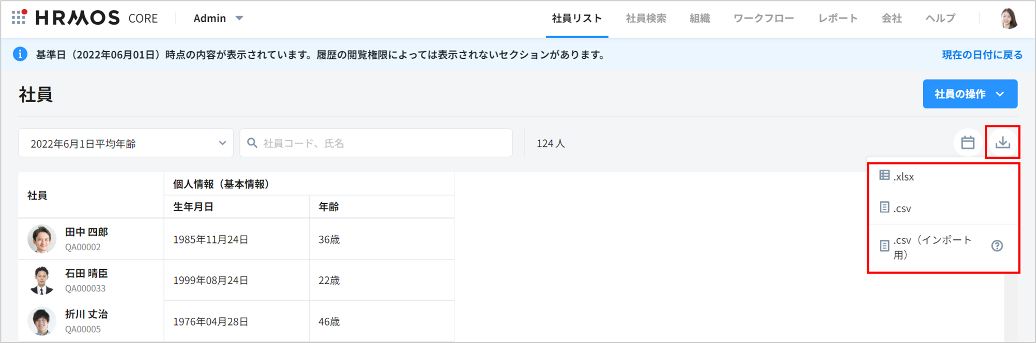The width and height of the screenshot is (1036, 343).
Task: Open employee 田中 四郎's profile
Action: [x=86, y=232]
